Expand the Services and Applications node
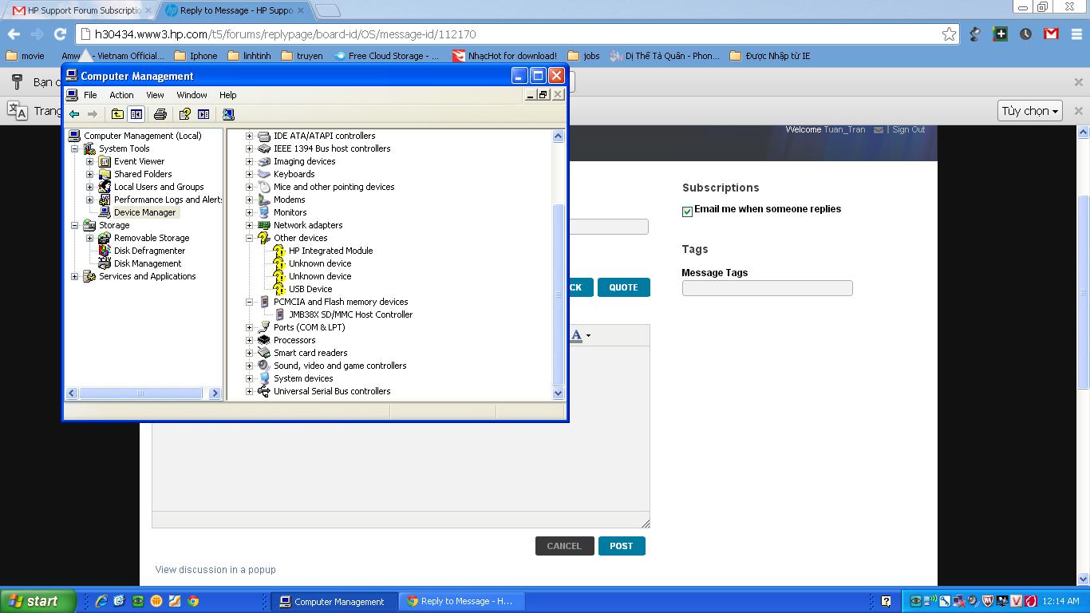 coord(75,276)
